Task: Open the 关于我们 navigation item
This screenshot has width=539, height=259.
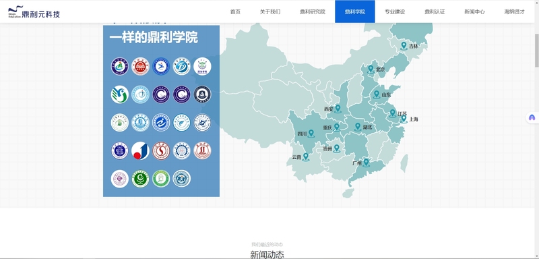Action: (x=270, y=11)
